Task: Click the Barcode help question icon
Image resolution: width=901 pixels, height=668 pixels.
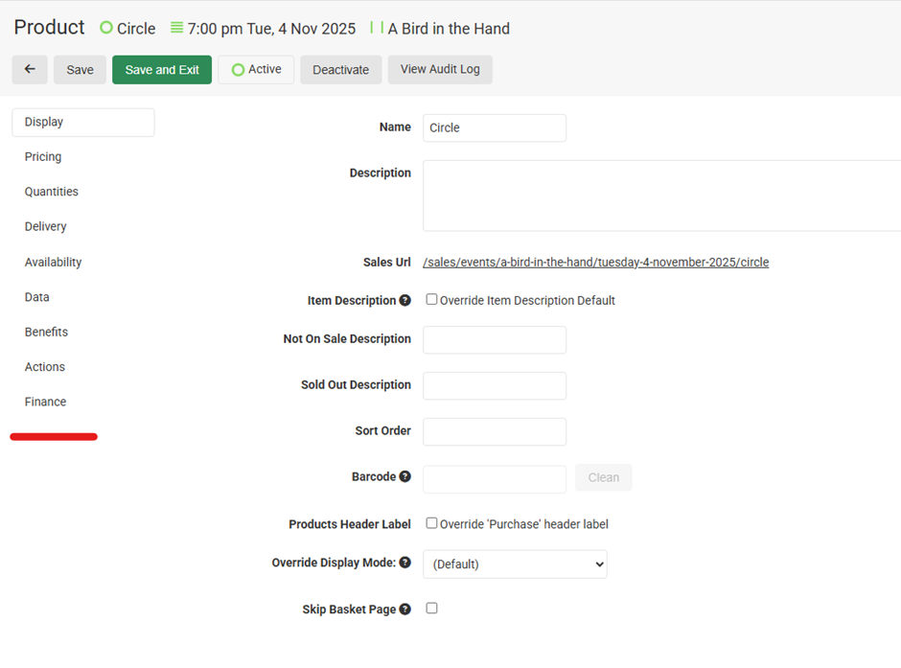Action: [x=405, y=477]
